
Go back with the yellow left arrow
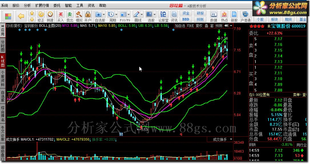[21, 16]
